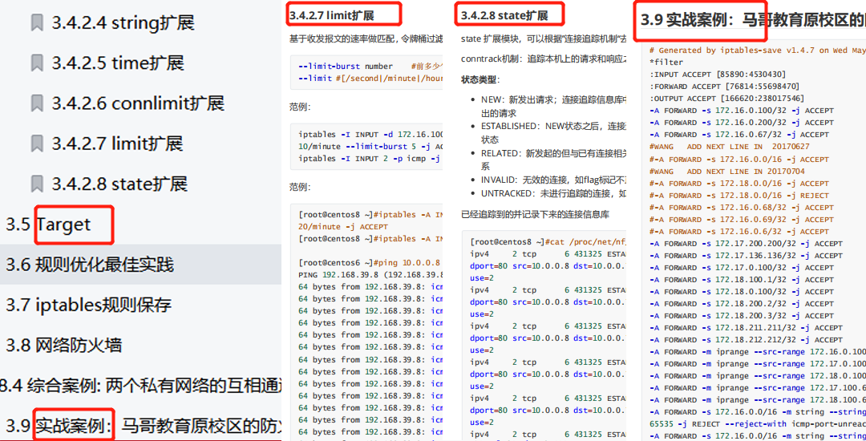Select 3.6 规则优化最佳实践 in the outline

pos(90,265)
